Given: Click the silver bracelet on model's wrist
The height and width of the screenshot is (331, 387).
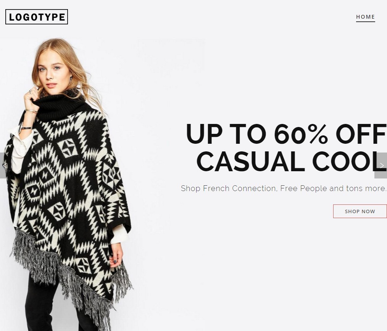Looking at the screenshot, I should pyautogui.click(x=27, y=128).
